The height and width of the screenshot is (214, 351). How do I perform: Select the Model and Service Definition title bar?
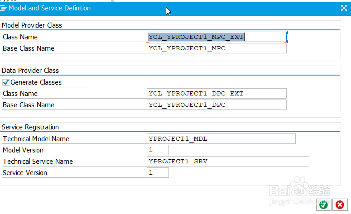(176, 8)
